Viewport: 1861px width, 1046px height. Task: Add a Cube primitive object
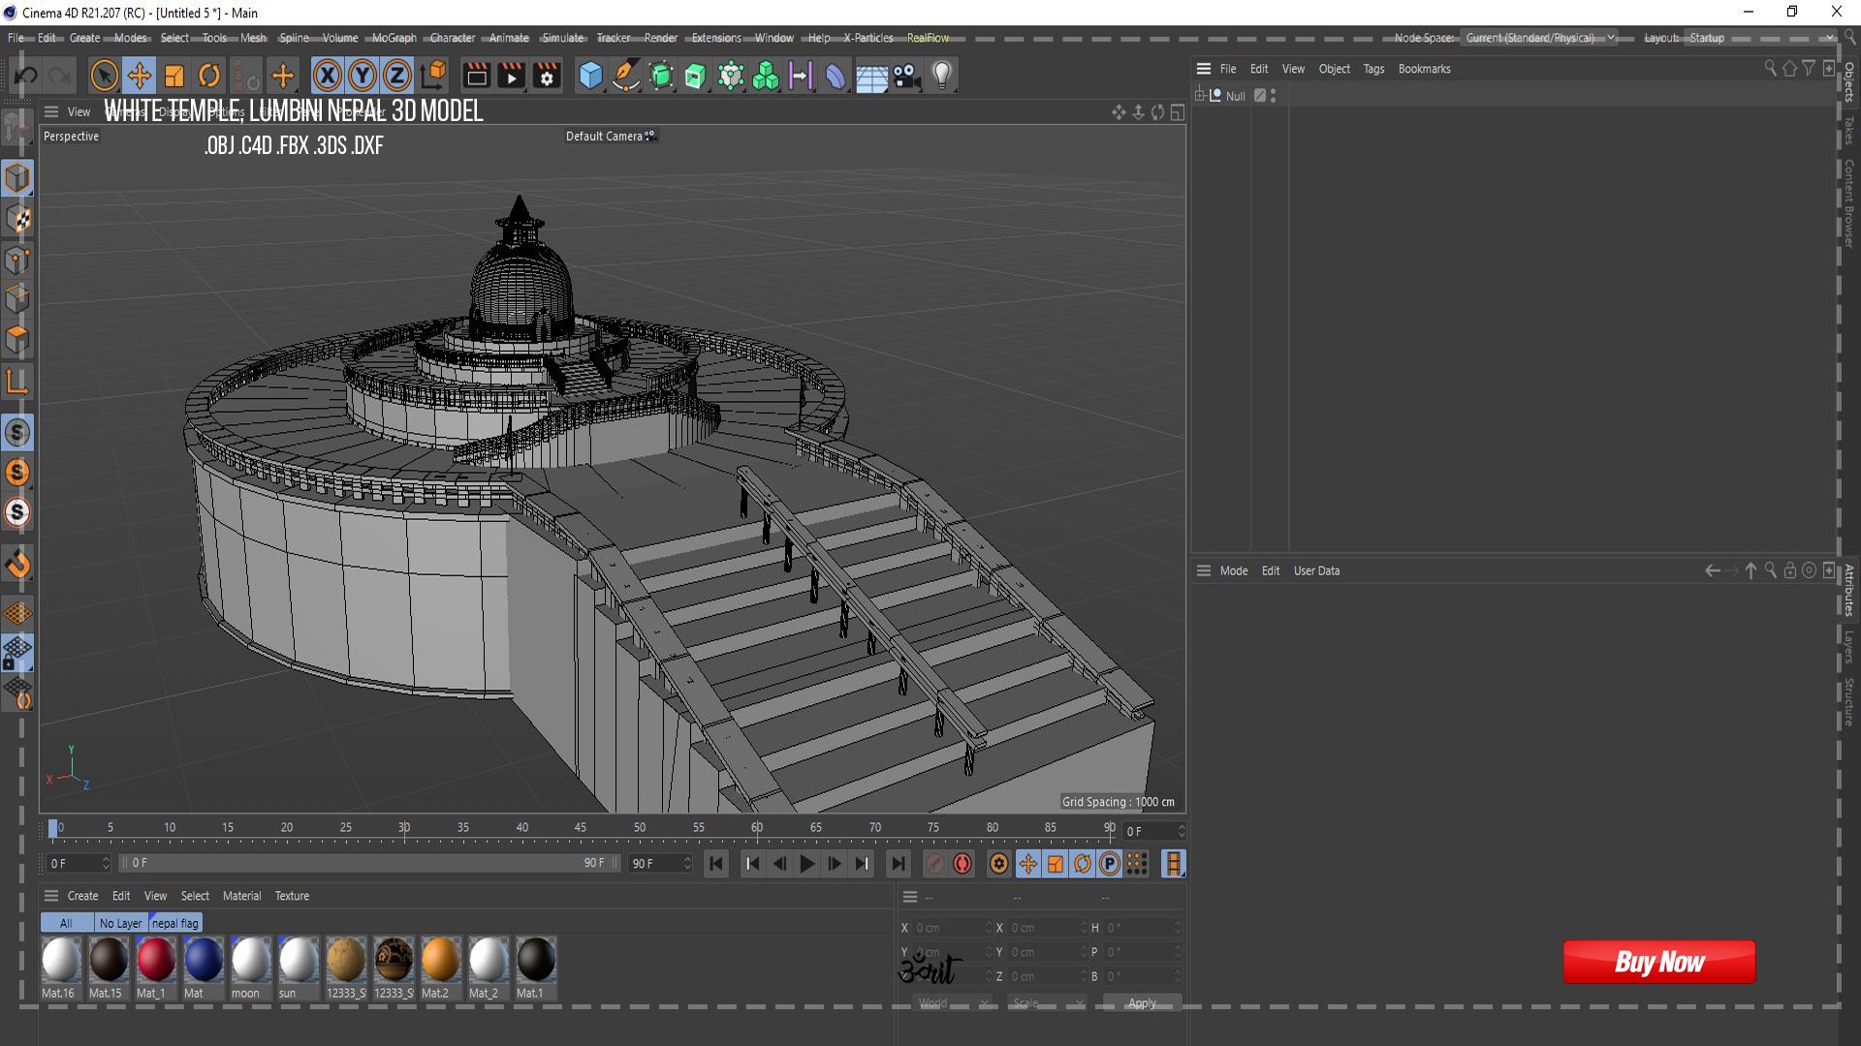click(590, 76)
